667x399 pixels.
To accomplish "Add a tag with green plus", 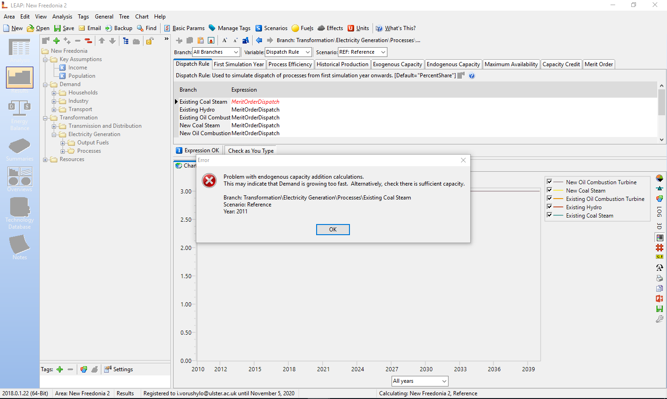I will point(60,369).
